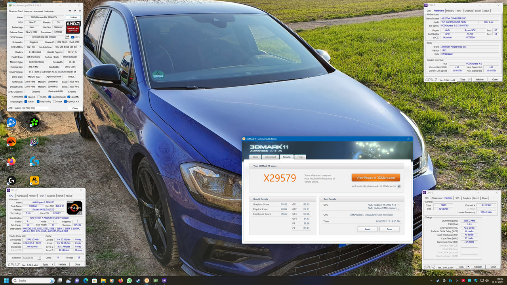Toggle the DirectML checkbox in GPU-Z
This screenshot has width=507, height=285.
point(69,97)
